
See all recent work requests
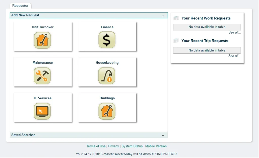pos(234,33)
